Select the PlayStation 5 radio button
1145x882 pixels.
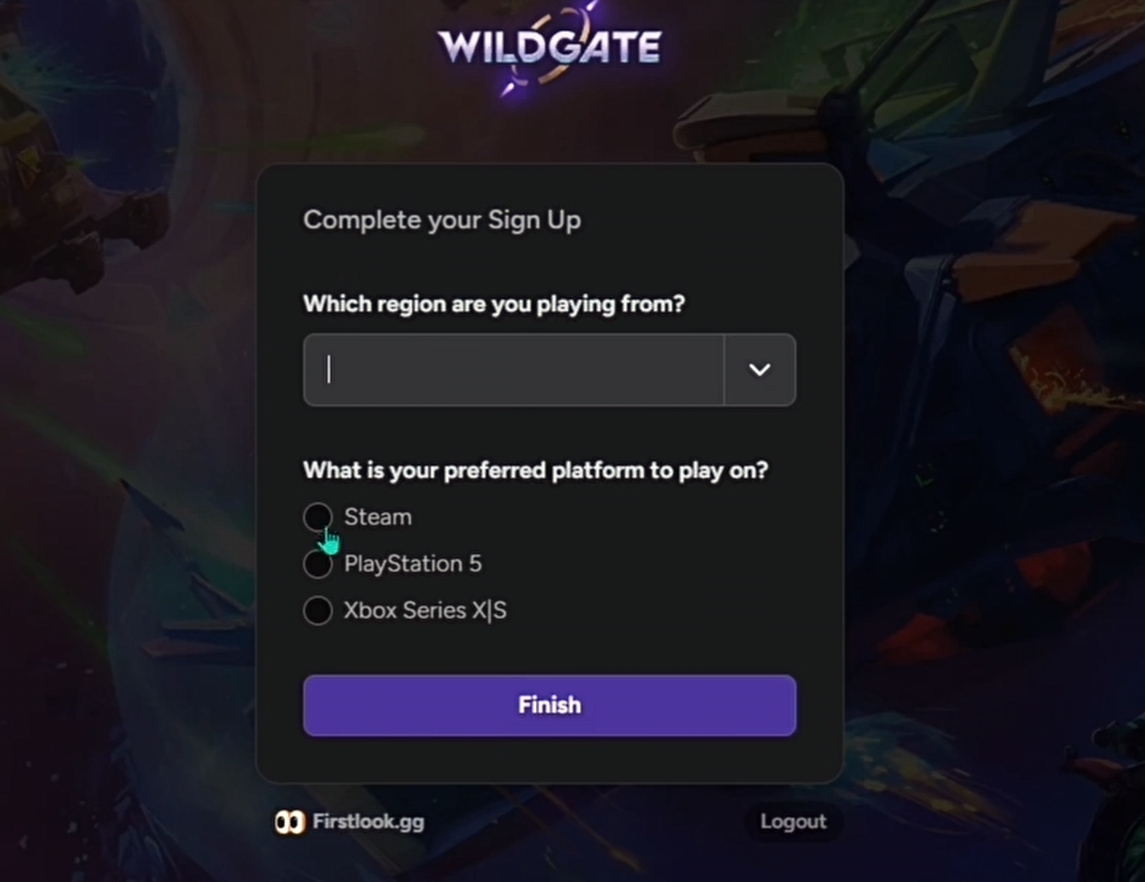click(318, 564)
